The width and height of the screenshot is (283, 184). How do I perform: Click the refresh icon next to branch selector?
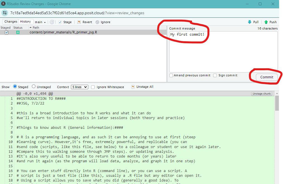click(x=52, y=22)
